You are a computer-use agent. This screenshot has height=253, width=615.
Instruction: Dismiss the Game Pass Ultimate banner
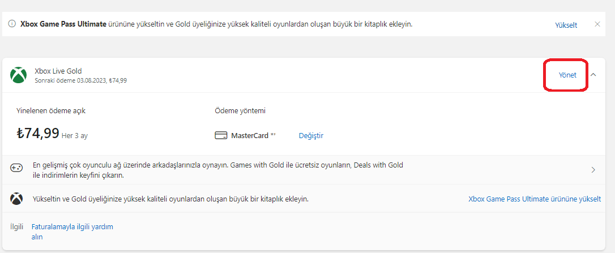click(597, 24)
